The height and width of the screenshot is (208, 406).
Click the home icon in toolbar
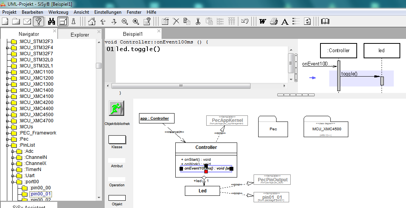click(92, 21)
